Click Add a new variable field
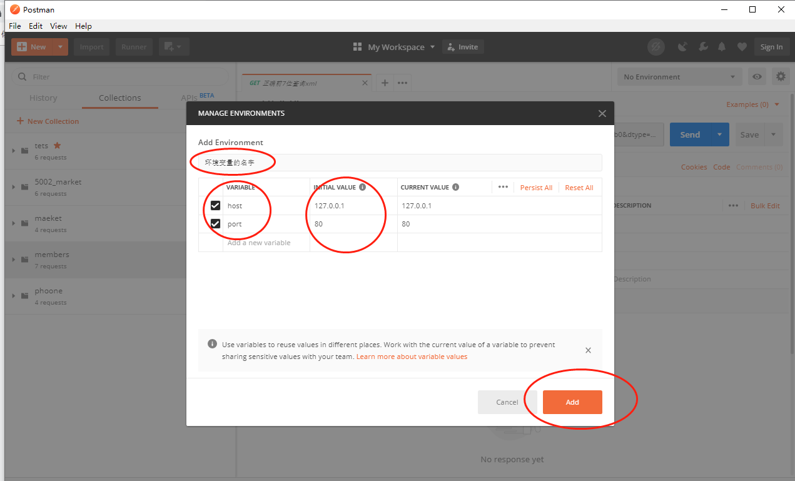The height and width of the screenshot is (481, 795). click(266, 243)
